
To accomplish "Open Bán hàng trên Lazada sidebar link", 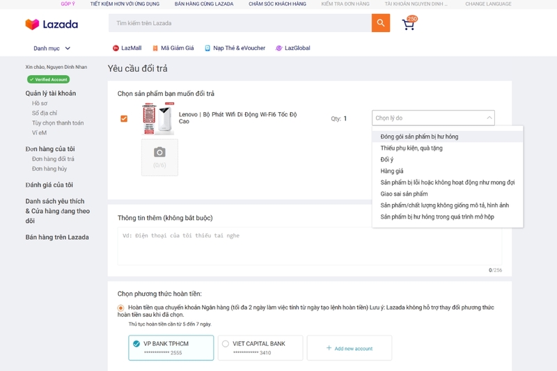I will point(57,237).
